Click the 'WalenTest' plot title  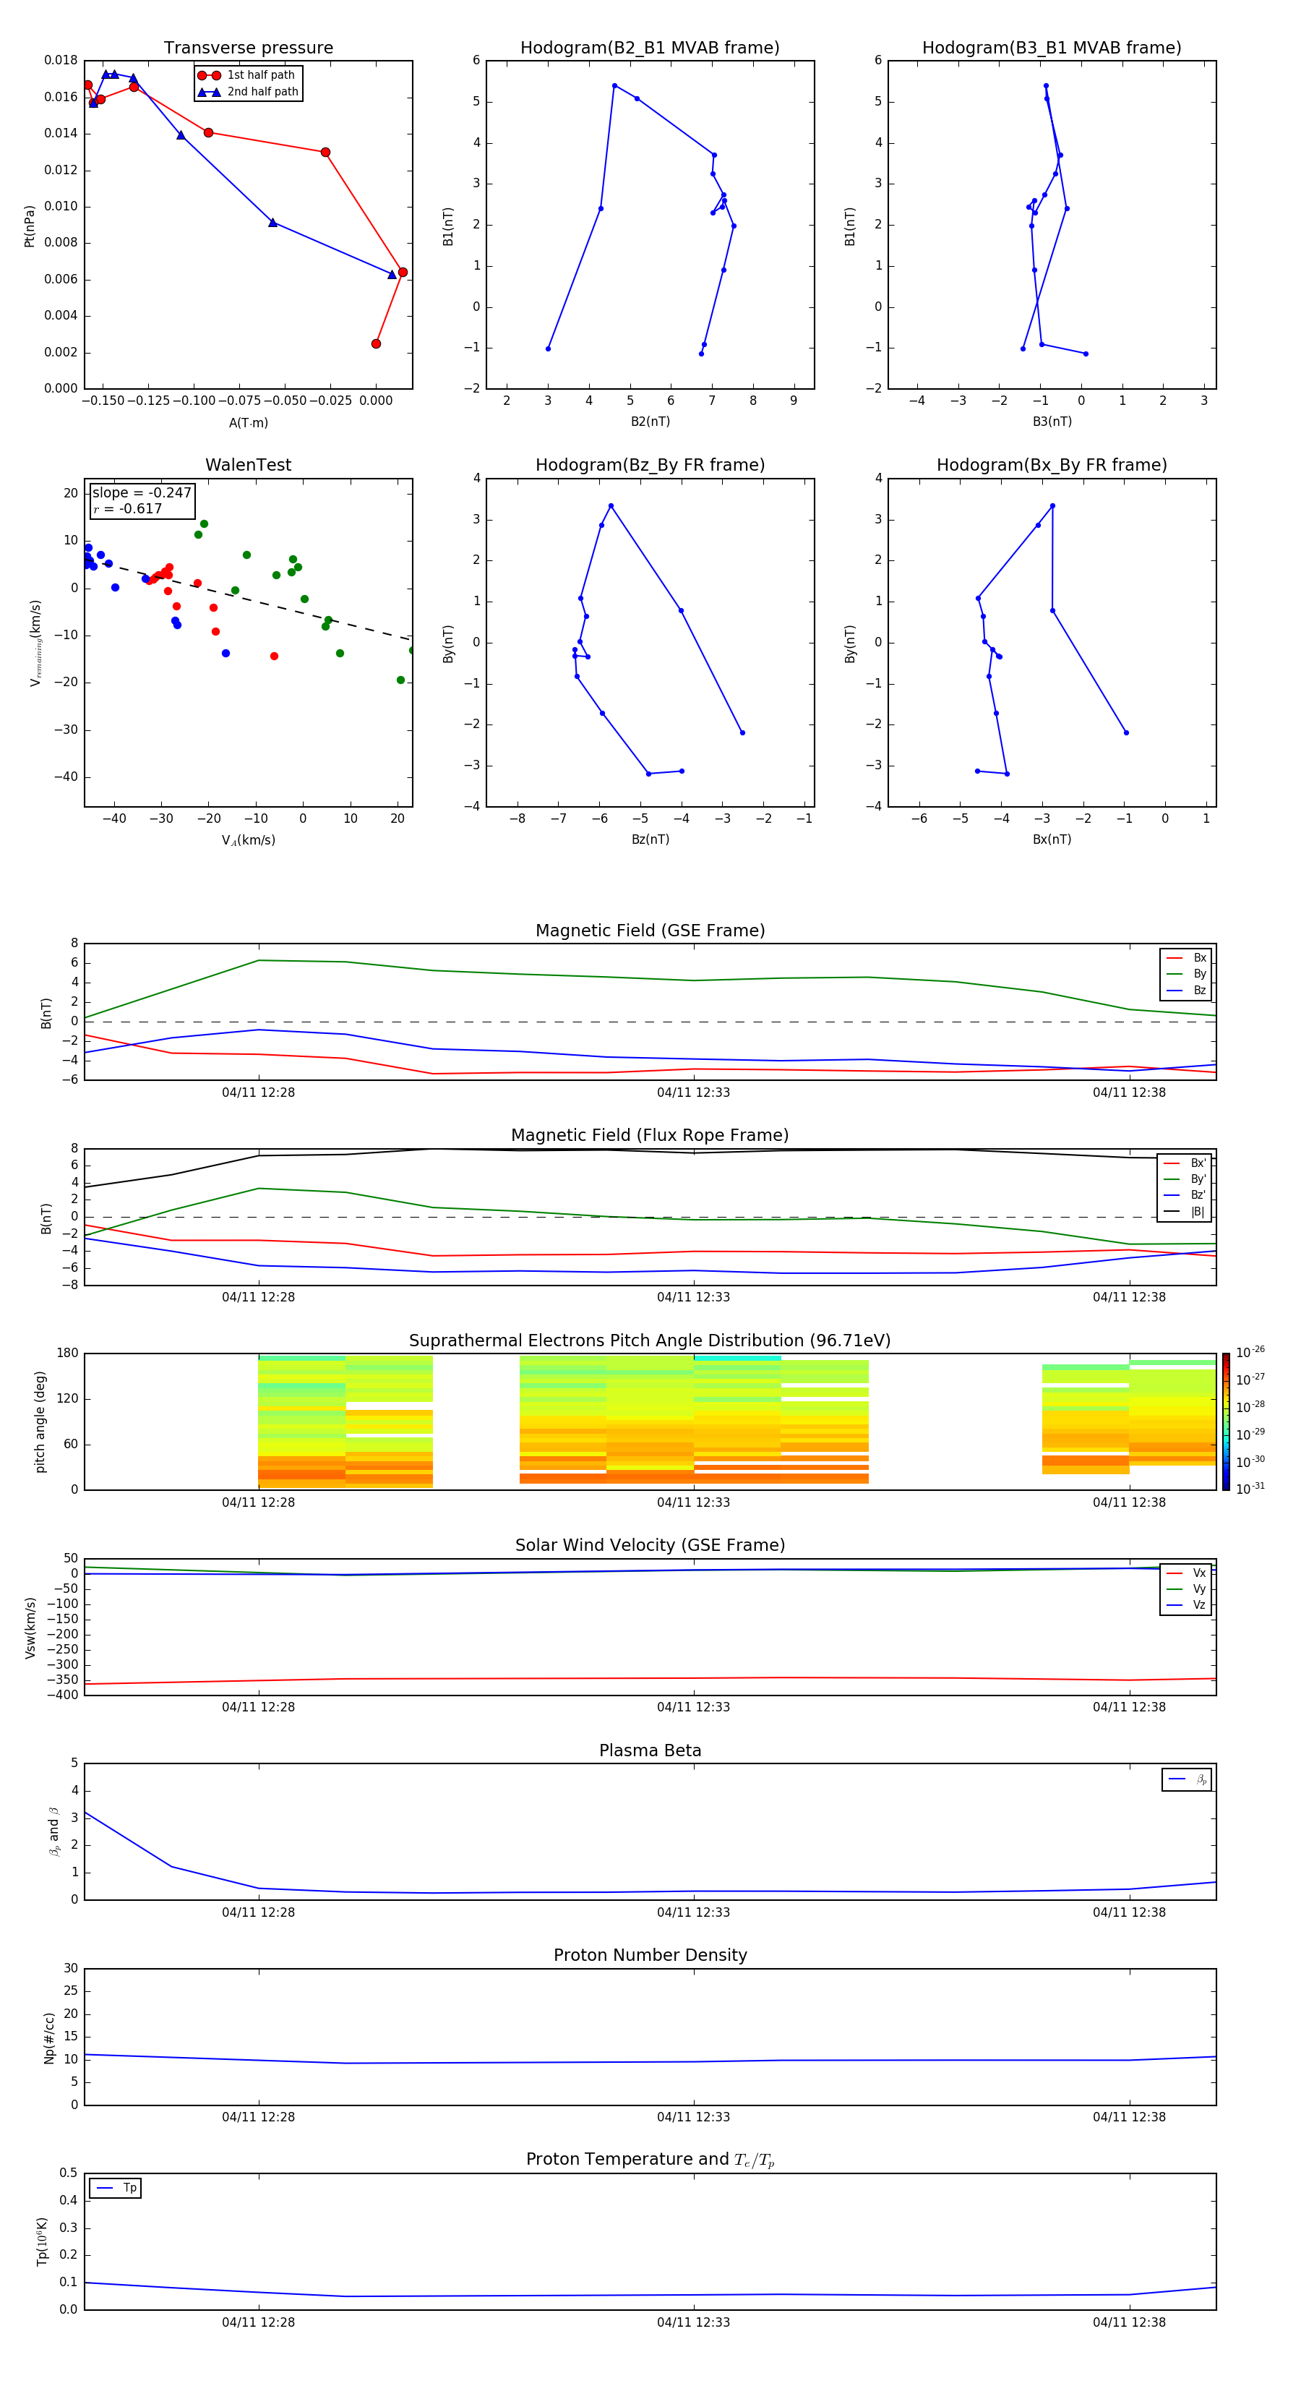(x=248, y=465)
